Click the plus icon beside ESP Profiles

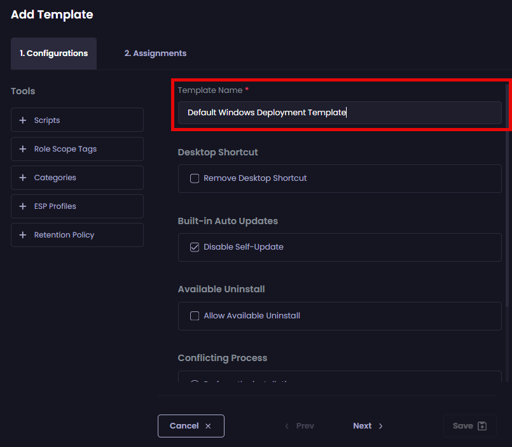[23, 206]
